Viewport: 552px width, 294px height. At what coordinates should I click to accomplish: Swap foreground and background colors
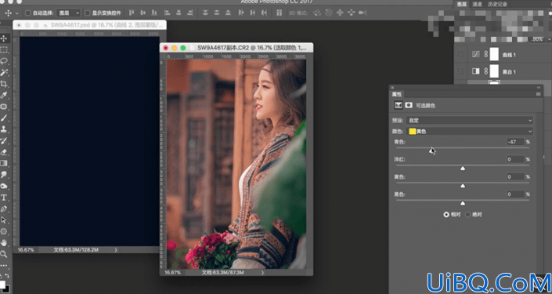(x=6, y=276)
